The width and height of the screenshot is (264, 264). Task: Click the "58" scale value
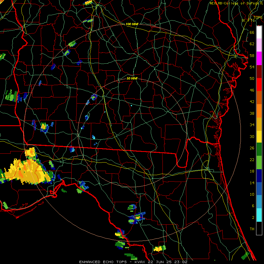(x=252, y=55)
